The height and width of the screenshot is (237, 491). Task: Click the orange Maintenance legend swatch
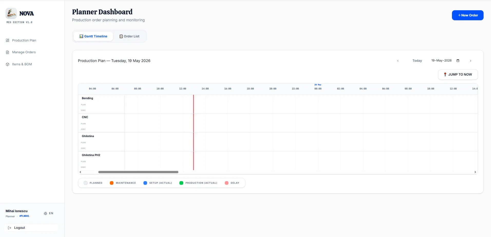click(112, 183)
